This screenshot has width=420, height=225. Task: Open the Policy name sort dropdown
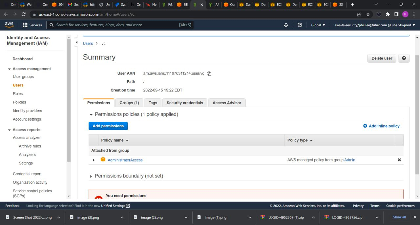pyautogui.click(x=127, y=140)
